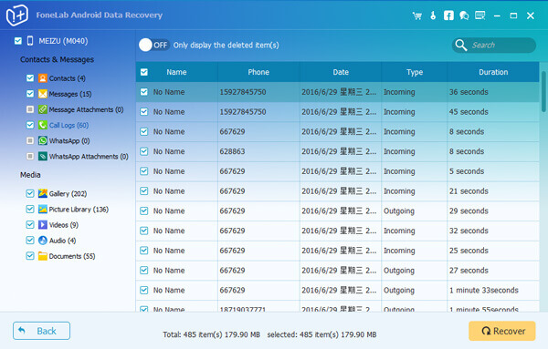
Task: Uncheck the Messages (15) checkbox
Action: click(x=30, y=94)
